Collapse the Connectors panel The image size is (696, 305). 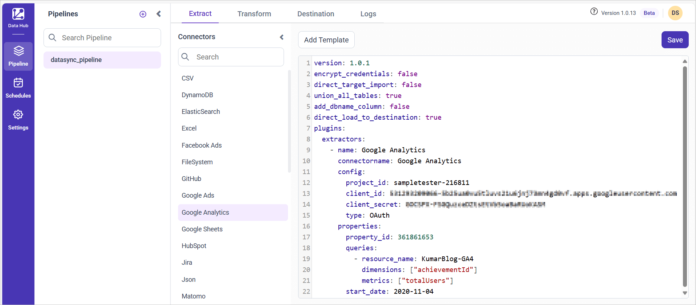click(x=281, y=37)
